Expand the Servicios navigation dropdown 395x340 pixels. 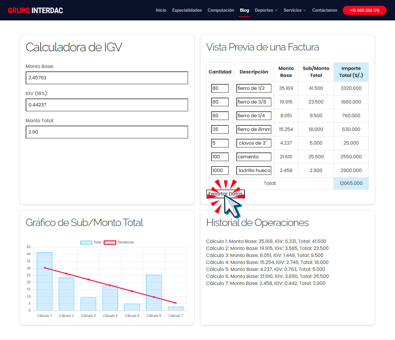(292, 10)
